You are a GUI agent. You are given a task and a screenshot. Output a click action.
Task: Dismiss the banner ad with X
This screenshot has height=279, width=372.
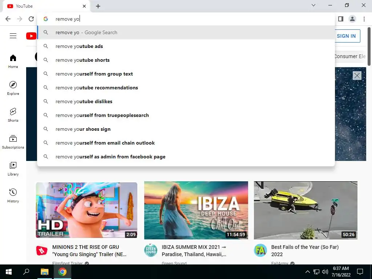(x=357, y=76)
